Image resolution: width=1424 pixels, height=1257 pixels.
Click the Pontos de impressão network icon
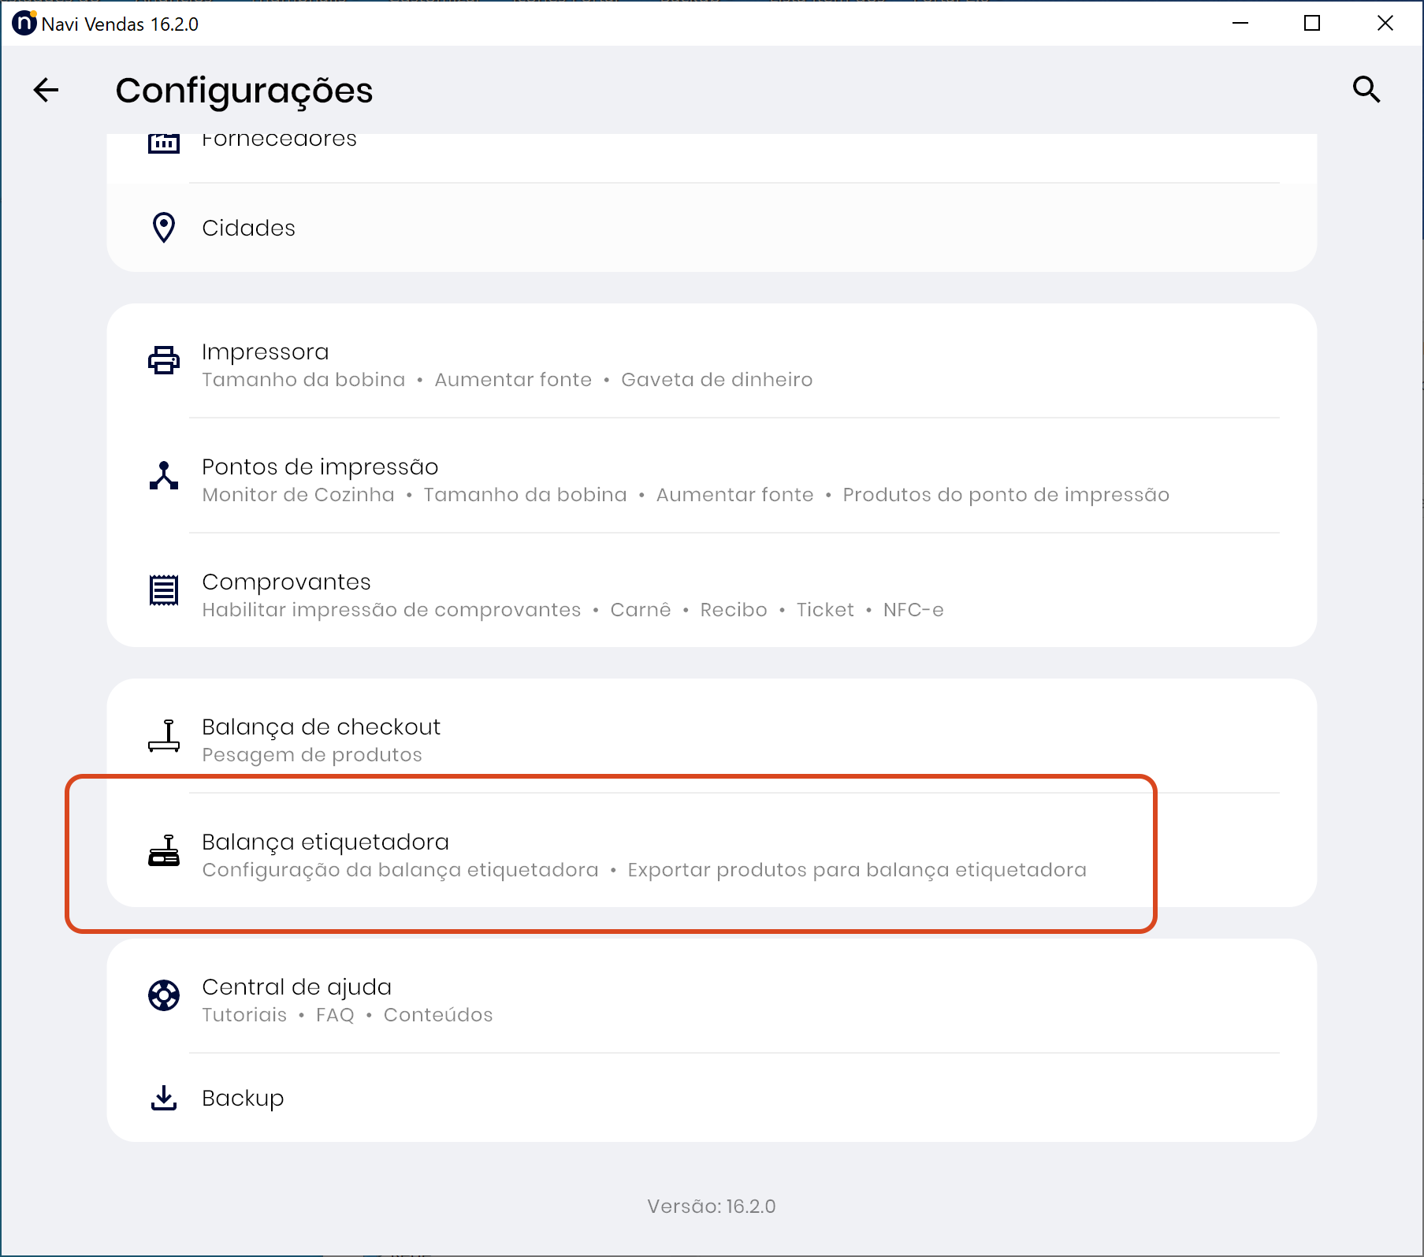[x=164, y=476]
